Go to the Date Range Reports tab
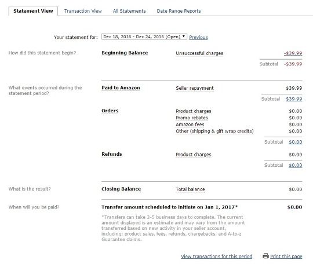 point(179,11)
